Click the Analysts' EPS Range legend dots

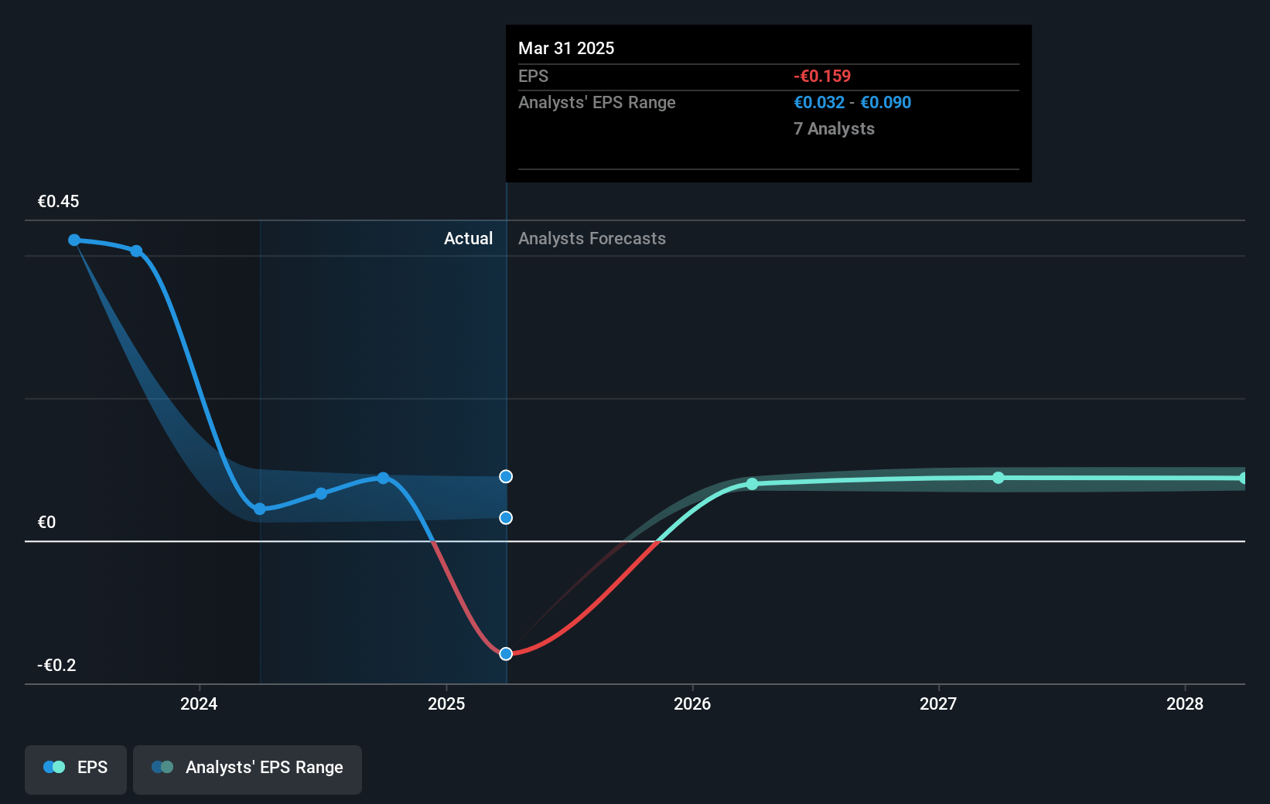pos(162,767)
